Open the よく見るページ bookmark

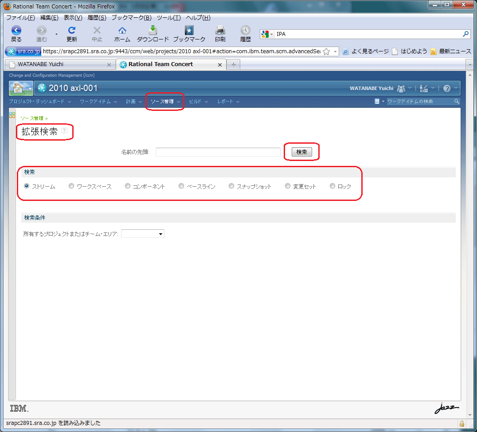[366, 51]
